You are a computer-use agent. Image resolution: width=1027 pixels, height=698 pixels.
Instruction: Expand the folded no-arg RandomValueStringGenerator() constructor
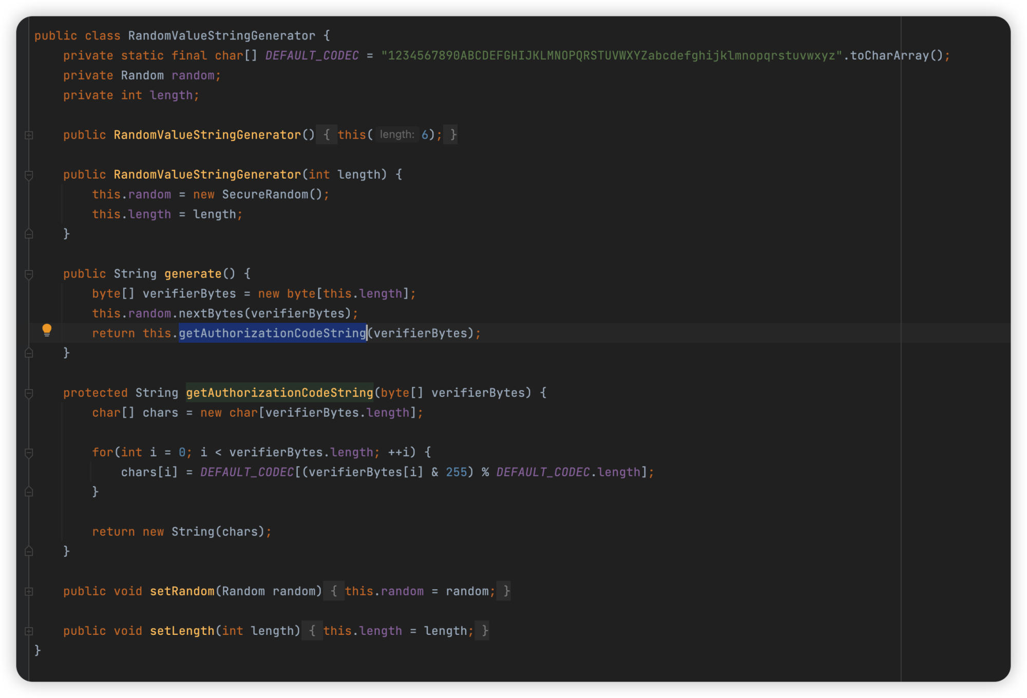[29, 135]
